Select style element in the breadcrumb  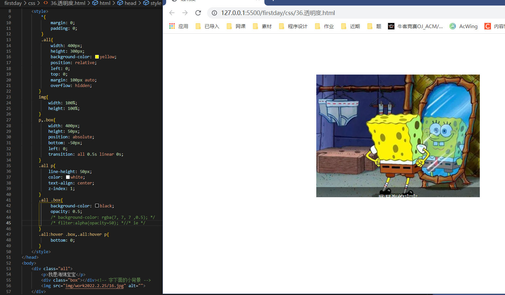(x=152, y=3)
